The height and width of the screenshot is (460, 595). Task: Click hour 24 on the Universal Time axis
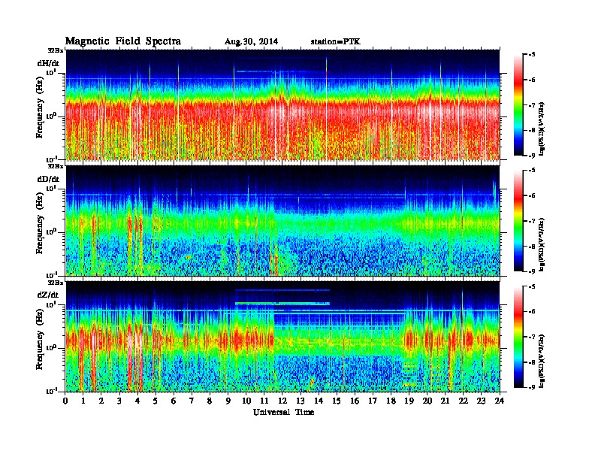click(500, 401)
